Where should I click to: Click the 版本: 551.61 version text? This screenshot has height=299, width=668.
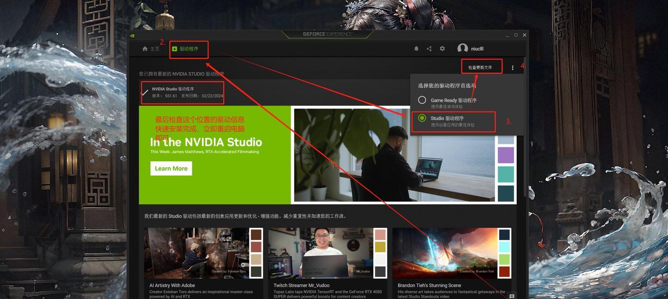pyautogui.click(x=165, y=96)
